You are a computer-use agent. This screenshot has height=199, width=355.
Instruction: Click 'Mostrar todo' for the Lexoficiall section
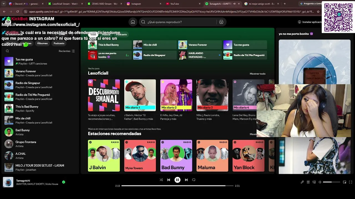click(258, 74)
